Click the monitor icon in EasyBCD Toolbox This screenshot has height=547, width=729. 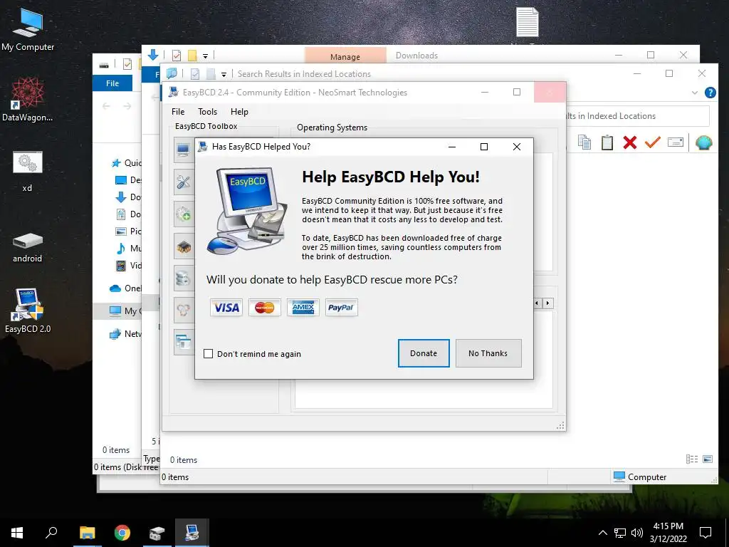point(183,150)
